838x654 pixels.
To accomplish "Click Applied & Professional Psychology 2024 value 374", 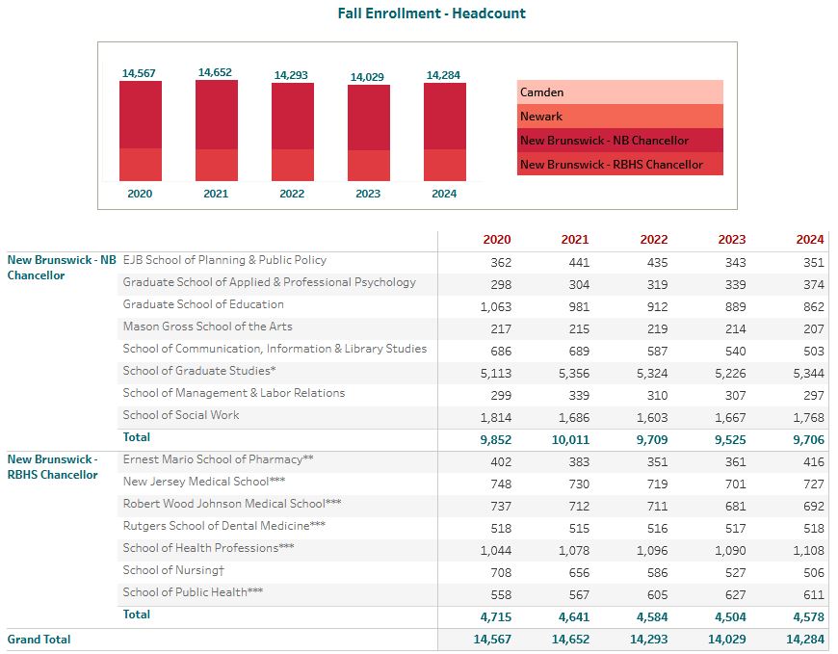I will pyautogui.click(x=814, y=285).
